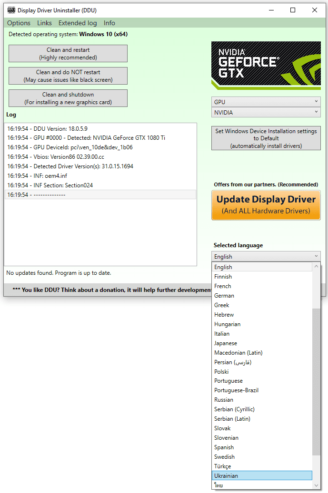Select the Thai entry in language list
328x493 pixels.
coord(262,485)
